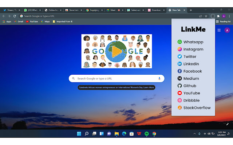Open the Facebook link in LinkMe
This screenshot has width=233, height=145.
pos(190,71)
